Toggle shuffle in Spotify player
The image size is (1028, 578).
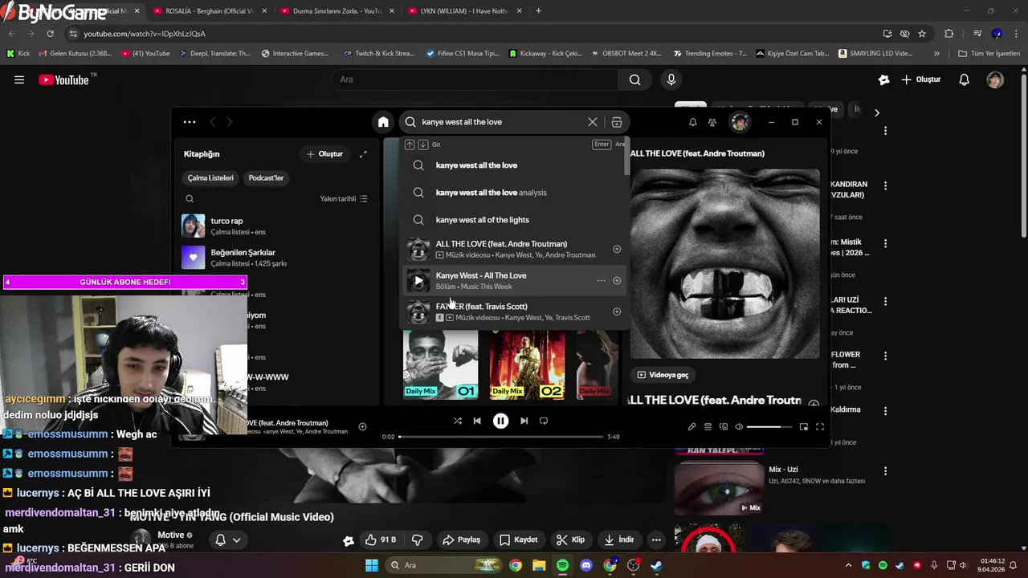coord(457,421)
